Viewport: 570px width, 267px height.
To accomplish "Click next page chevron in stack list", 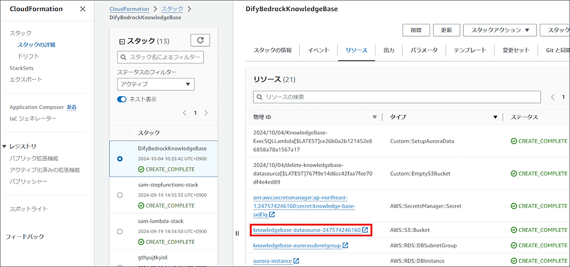I will (x=206, y=113).
